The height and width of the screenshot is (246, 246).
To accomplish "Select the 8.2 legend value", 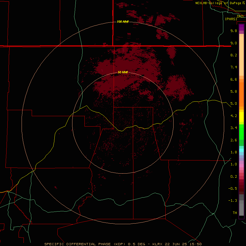I will (x=234, y=55).
